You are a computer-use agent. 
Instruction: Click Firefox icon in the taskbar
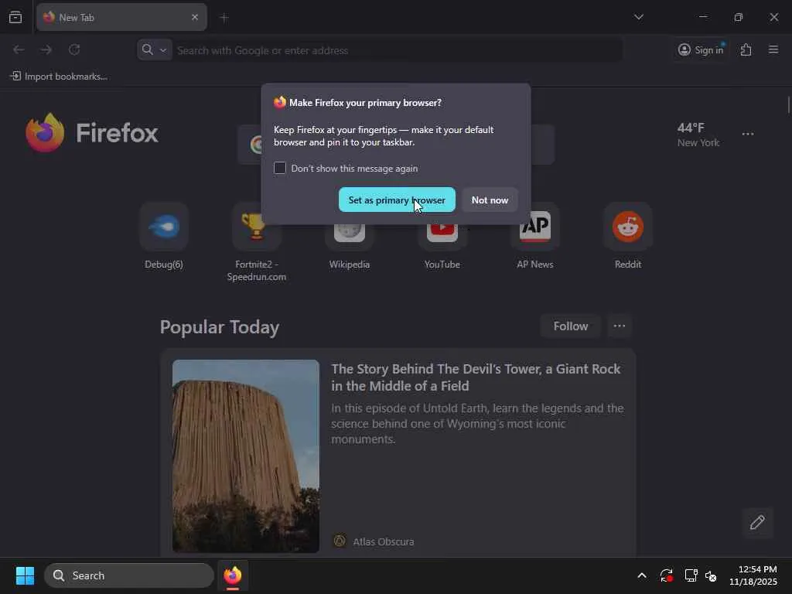(x=232, y=575)
